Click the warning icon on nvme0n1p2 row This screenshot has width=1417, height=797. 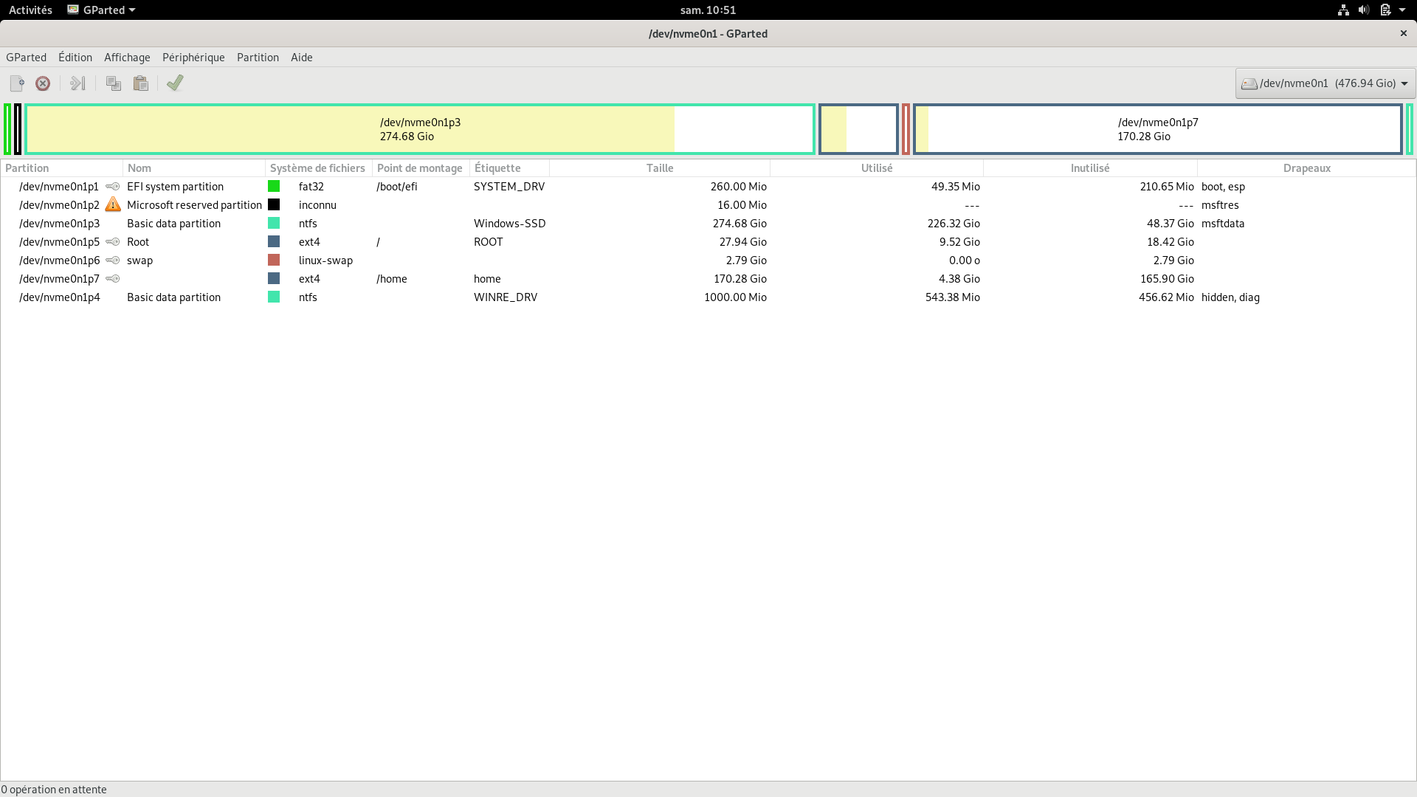113,204
